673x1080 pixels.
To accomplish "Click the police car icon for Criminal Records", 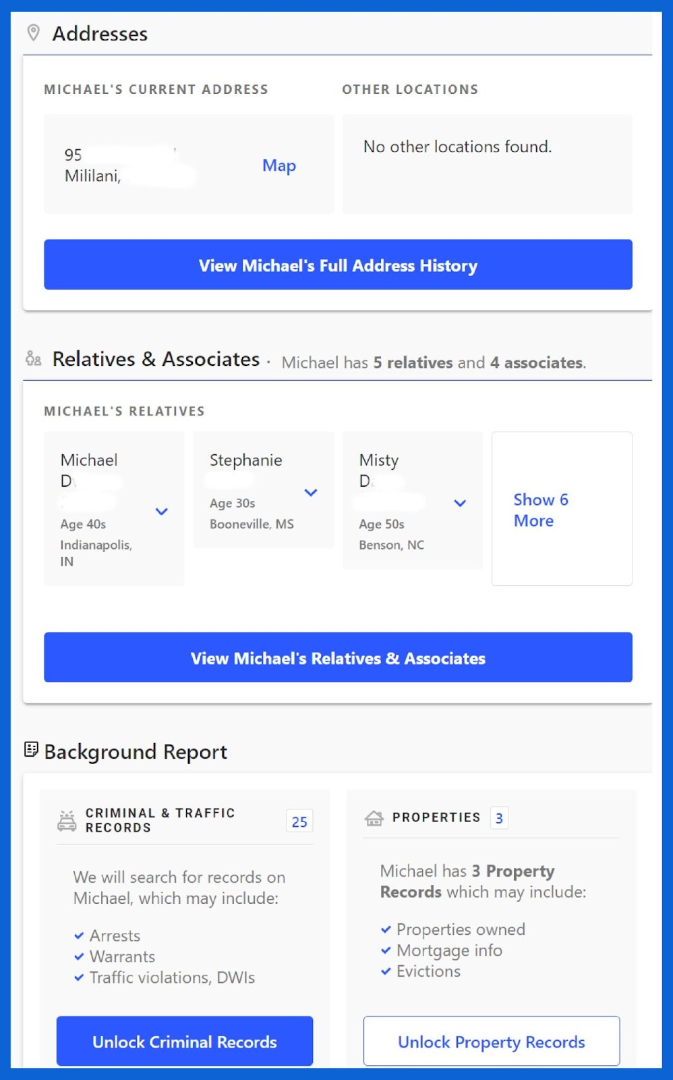I will pyautogui.click(x=67, y=820).
